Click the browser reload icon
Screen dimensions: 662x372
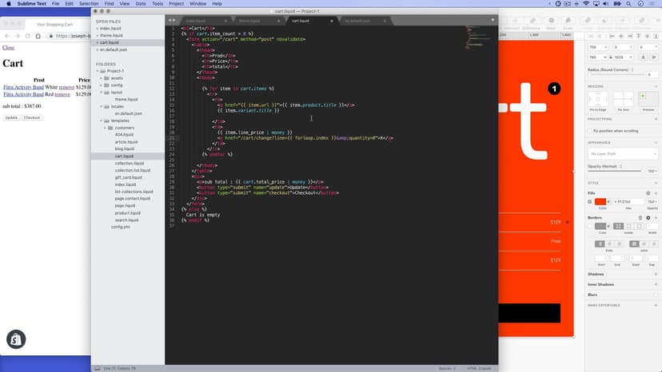pyautogui.click(x=30, y=36)
